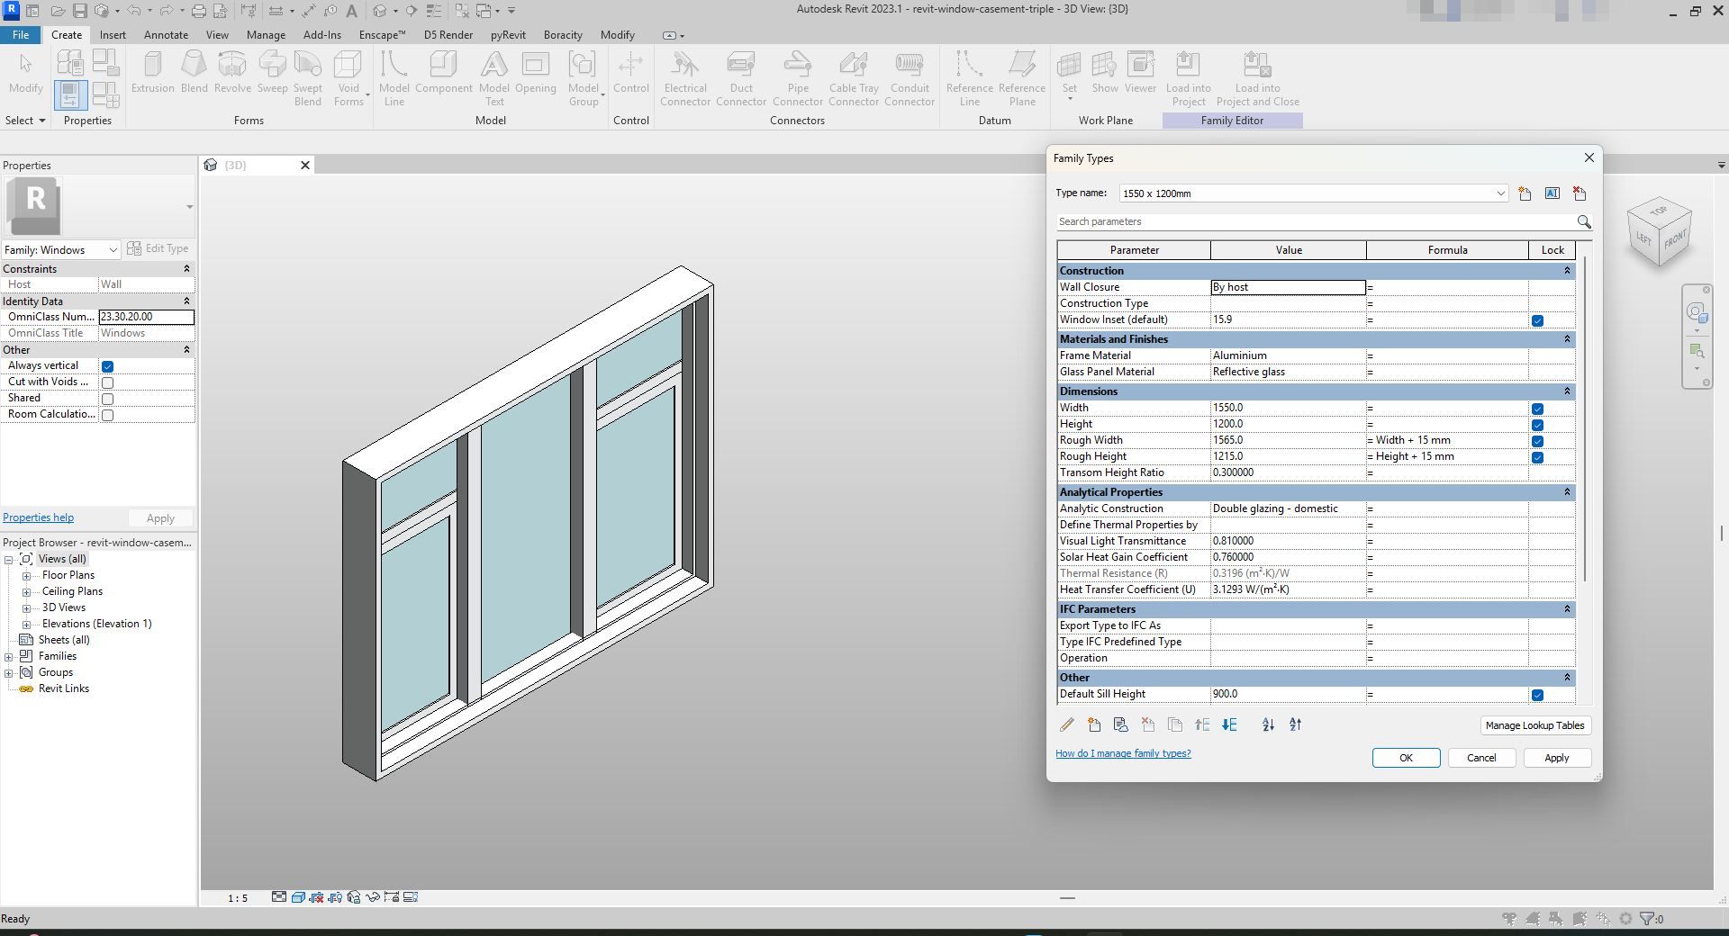The width and height of the screenshot is (1729, 936).
Task: Click OK in Family Types dialog
Action: pyautogui.click(x=1406, y=758)
